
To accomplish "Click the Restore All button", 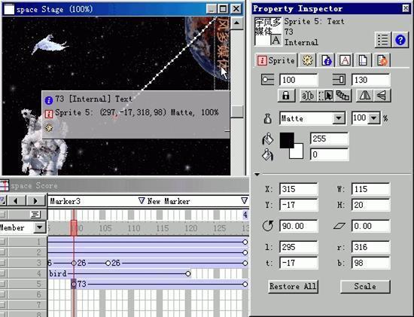I will pos(293,287).
